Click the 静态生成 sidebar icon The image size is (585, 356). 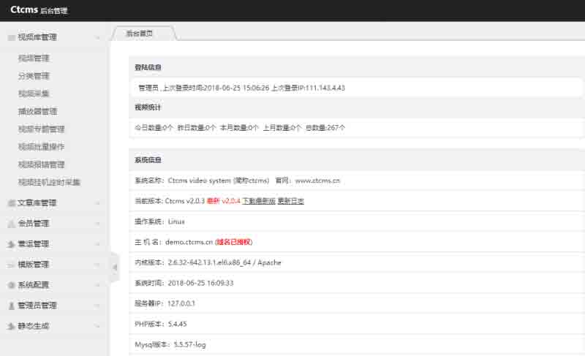[x=11, y=326]
